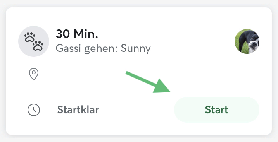This screenshot has width=278, height=142.
Task: Select the arrowhead of the green arrow
Action: click(x=161, y=86)
